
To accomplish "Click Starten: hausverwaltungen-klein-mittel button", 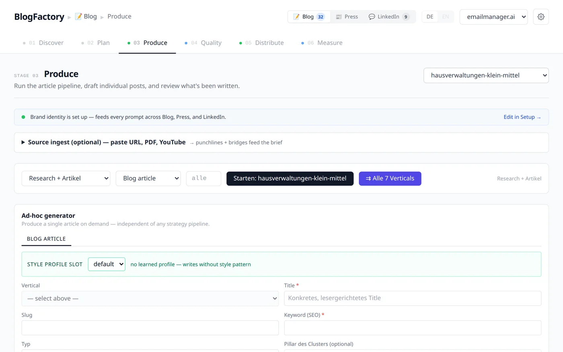I will point(290,179).
